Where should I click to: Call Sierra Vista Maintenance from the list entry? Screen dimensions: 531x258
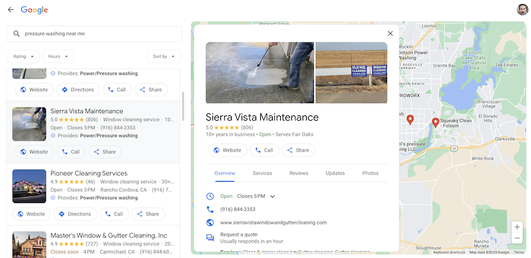(71, 152)
